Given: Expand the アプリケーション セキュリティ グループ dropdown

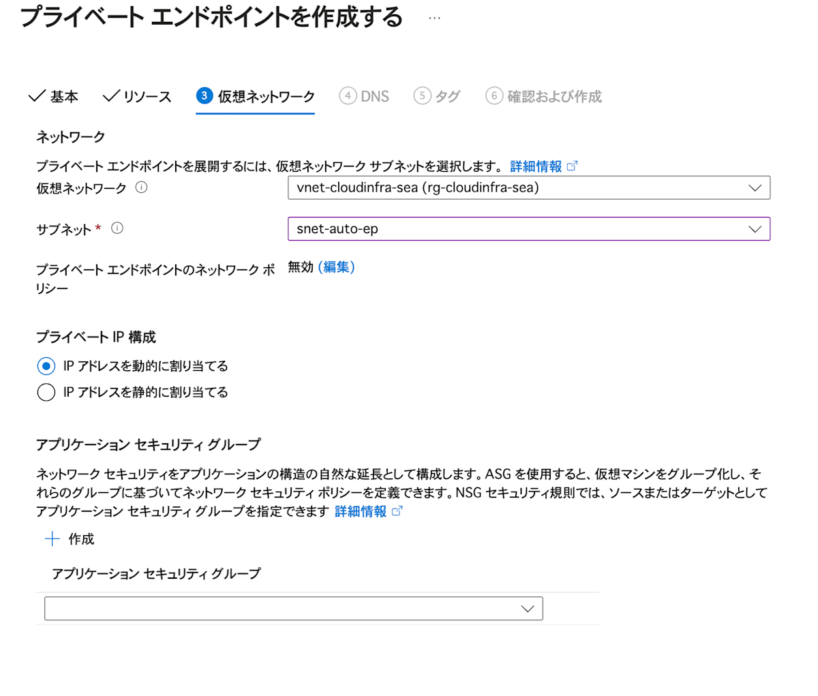Looking at the screenshot, I should click(527, 608).
